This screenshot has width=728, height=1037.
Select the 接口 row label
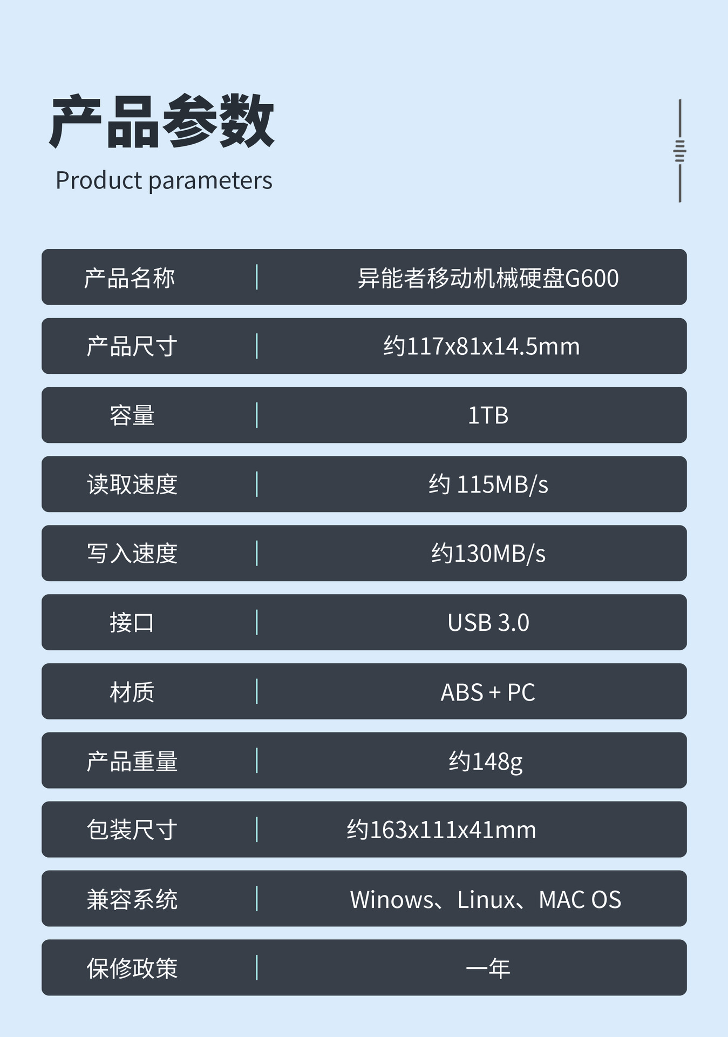pyautogui.click(x=132, y=623)
